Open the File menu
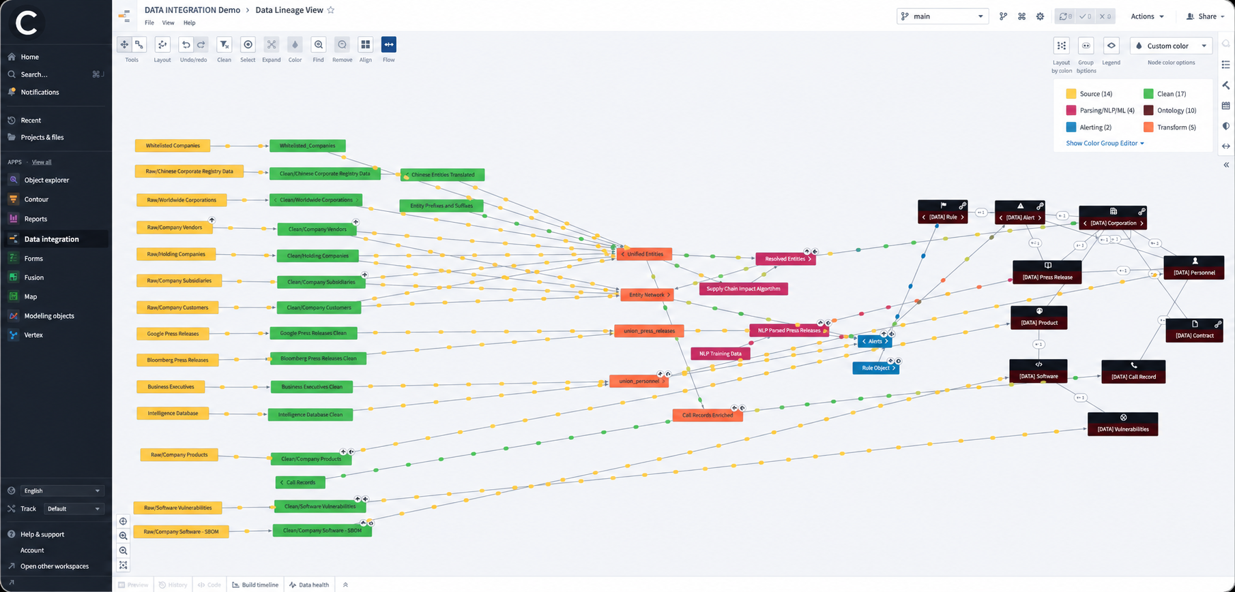This screenshot has height=592, width=1235. coord(149,22)
